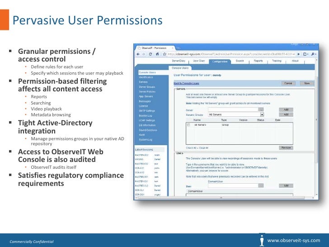The height and width of the screenshot is (247, 329).
Task: Open the Server Diary tab
Action: click(179, 61)
